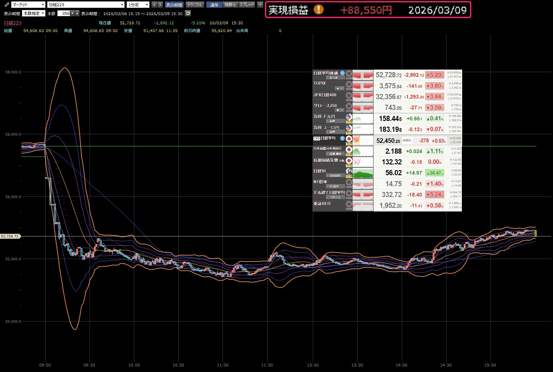
Task: Click the X share icon beside 日経平均株価
Action: tap(342, 73)
